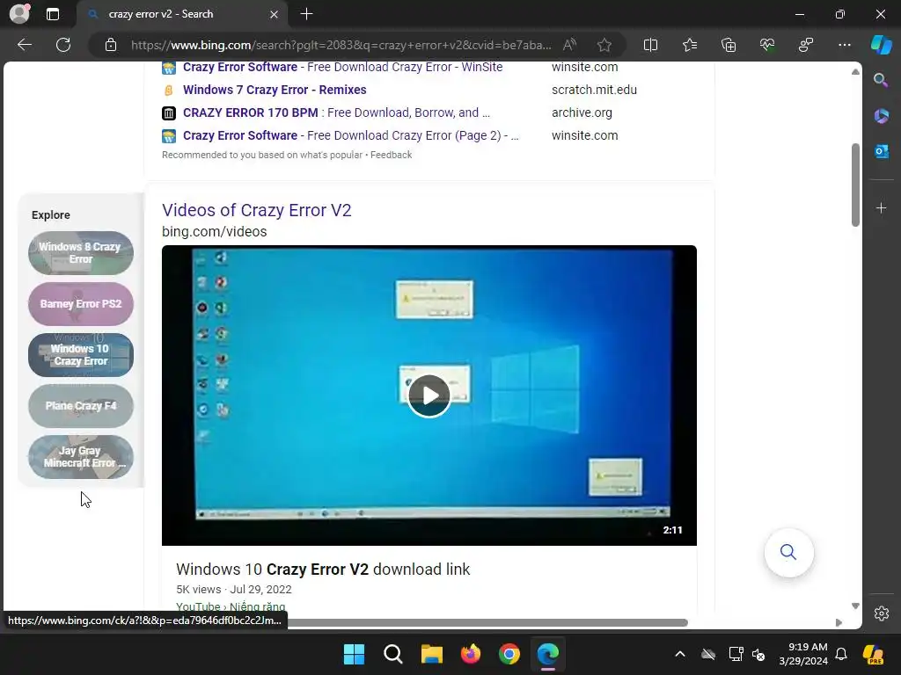Click the scroll right arrow
The height and width of the screenshot is (675, 901).
(839, 623)
